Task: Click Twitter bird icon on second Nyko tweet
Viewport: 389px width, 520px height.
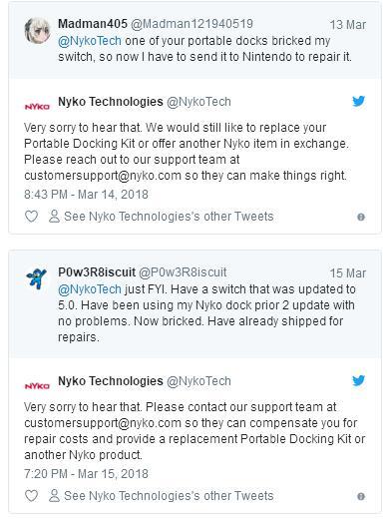Action: pyautogui.click(x=358, y=380)
